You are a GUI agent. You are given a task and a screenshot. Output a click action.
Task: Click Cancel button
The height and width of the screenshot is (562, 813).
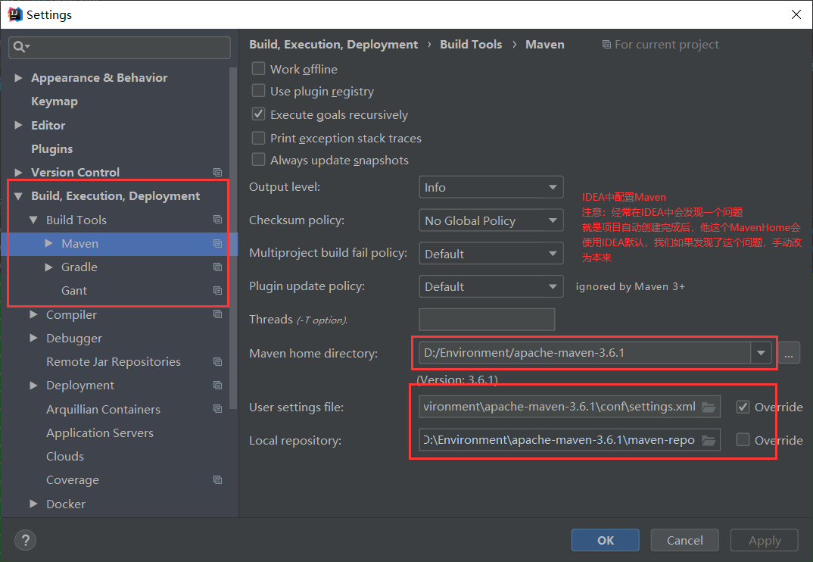point(684,540)
